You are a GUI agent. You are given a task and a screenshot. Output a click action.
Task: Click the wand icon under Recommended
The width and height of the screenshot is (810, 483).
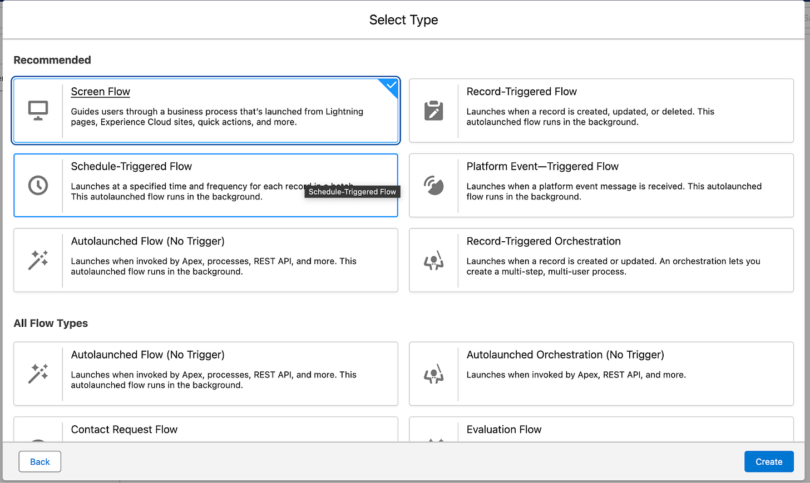[x=38, y=260]
